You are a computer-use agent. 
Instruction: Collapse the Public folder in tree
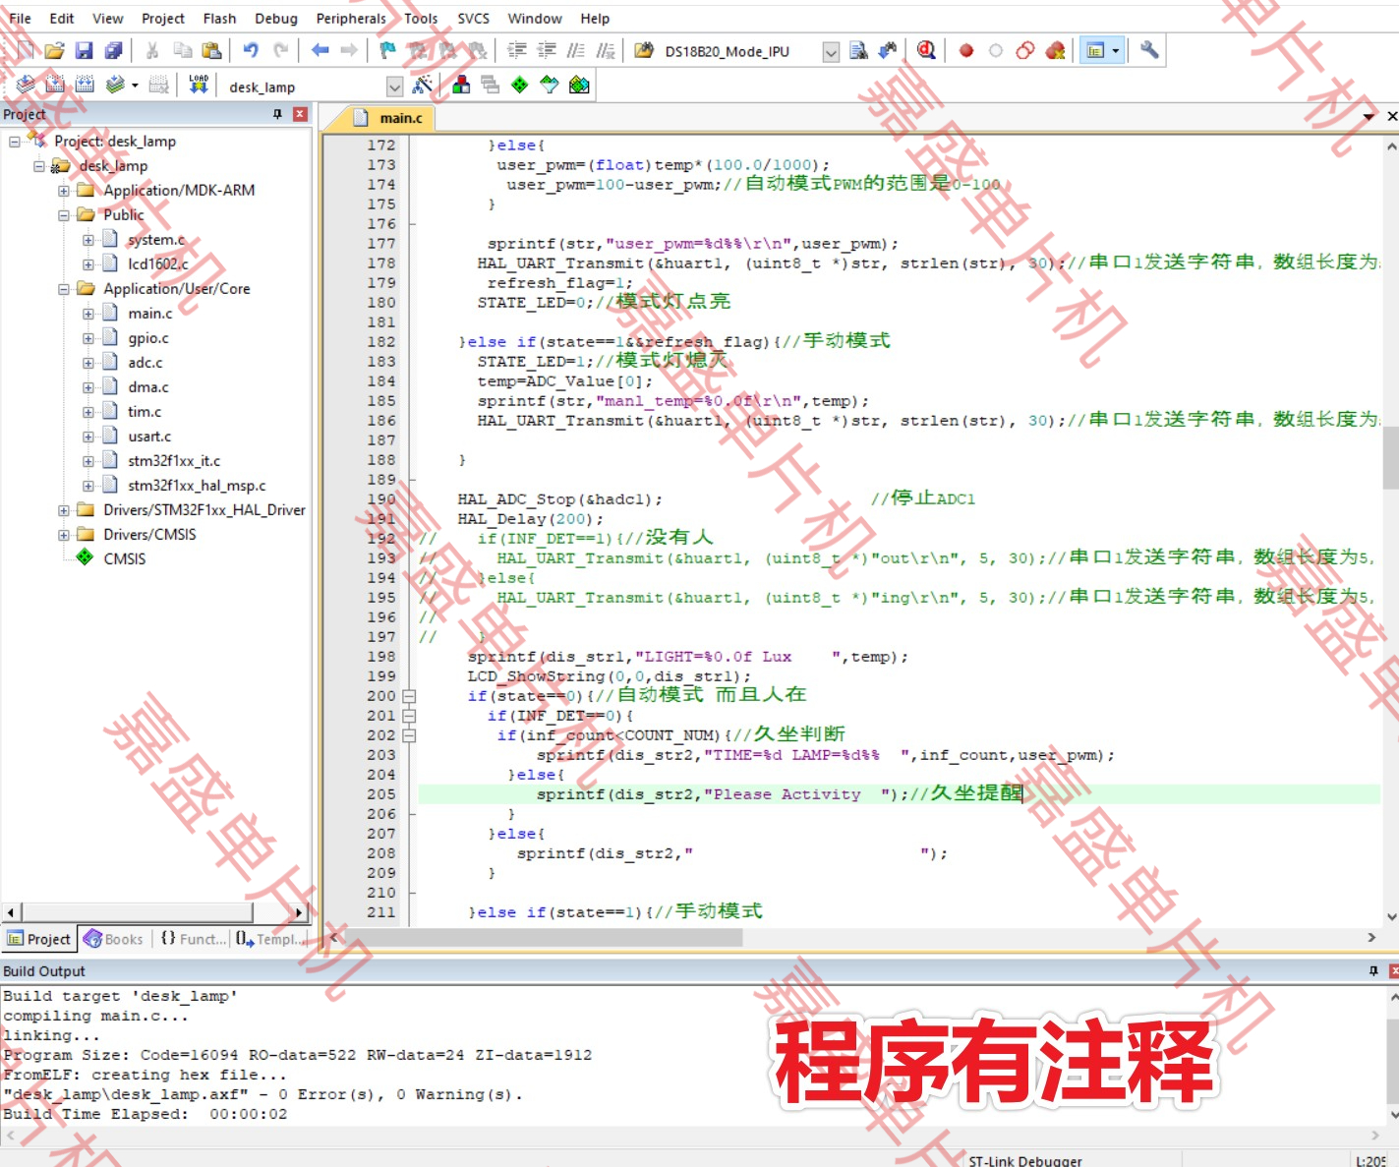pos(64,215)
